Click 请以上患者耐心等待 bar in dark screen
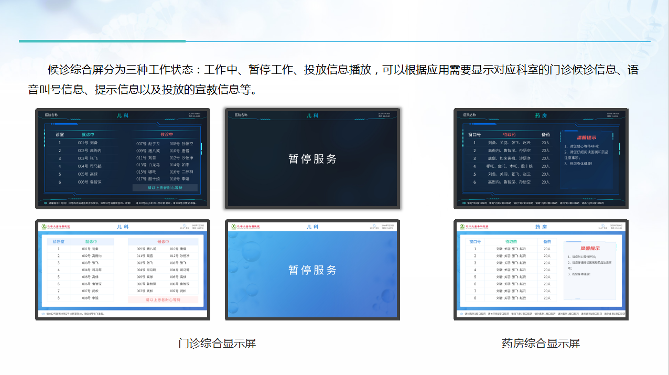Viewport: 669px width, 375px height. click(165, 187)
